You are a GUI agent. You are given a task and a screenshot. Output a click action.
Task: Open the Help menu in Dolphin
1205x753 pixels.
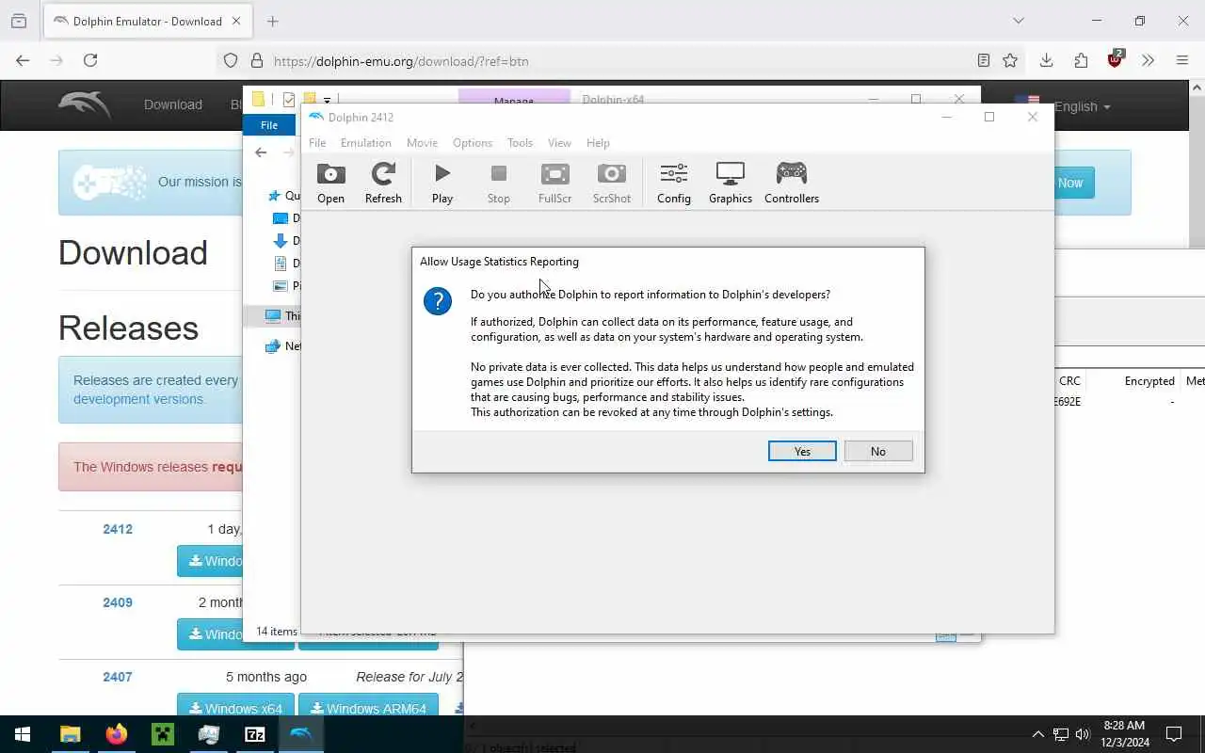(x=598, y=143)
